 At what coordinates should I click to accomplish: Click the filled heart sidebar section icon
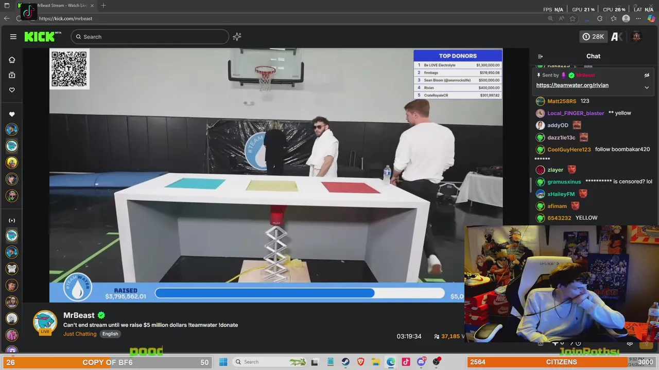click(12, 114)
